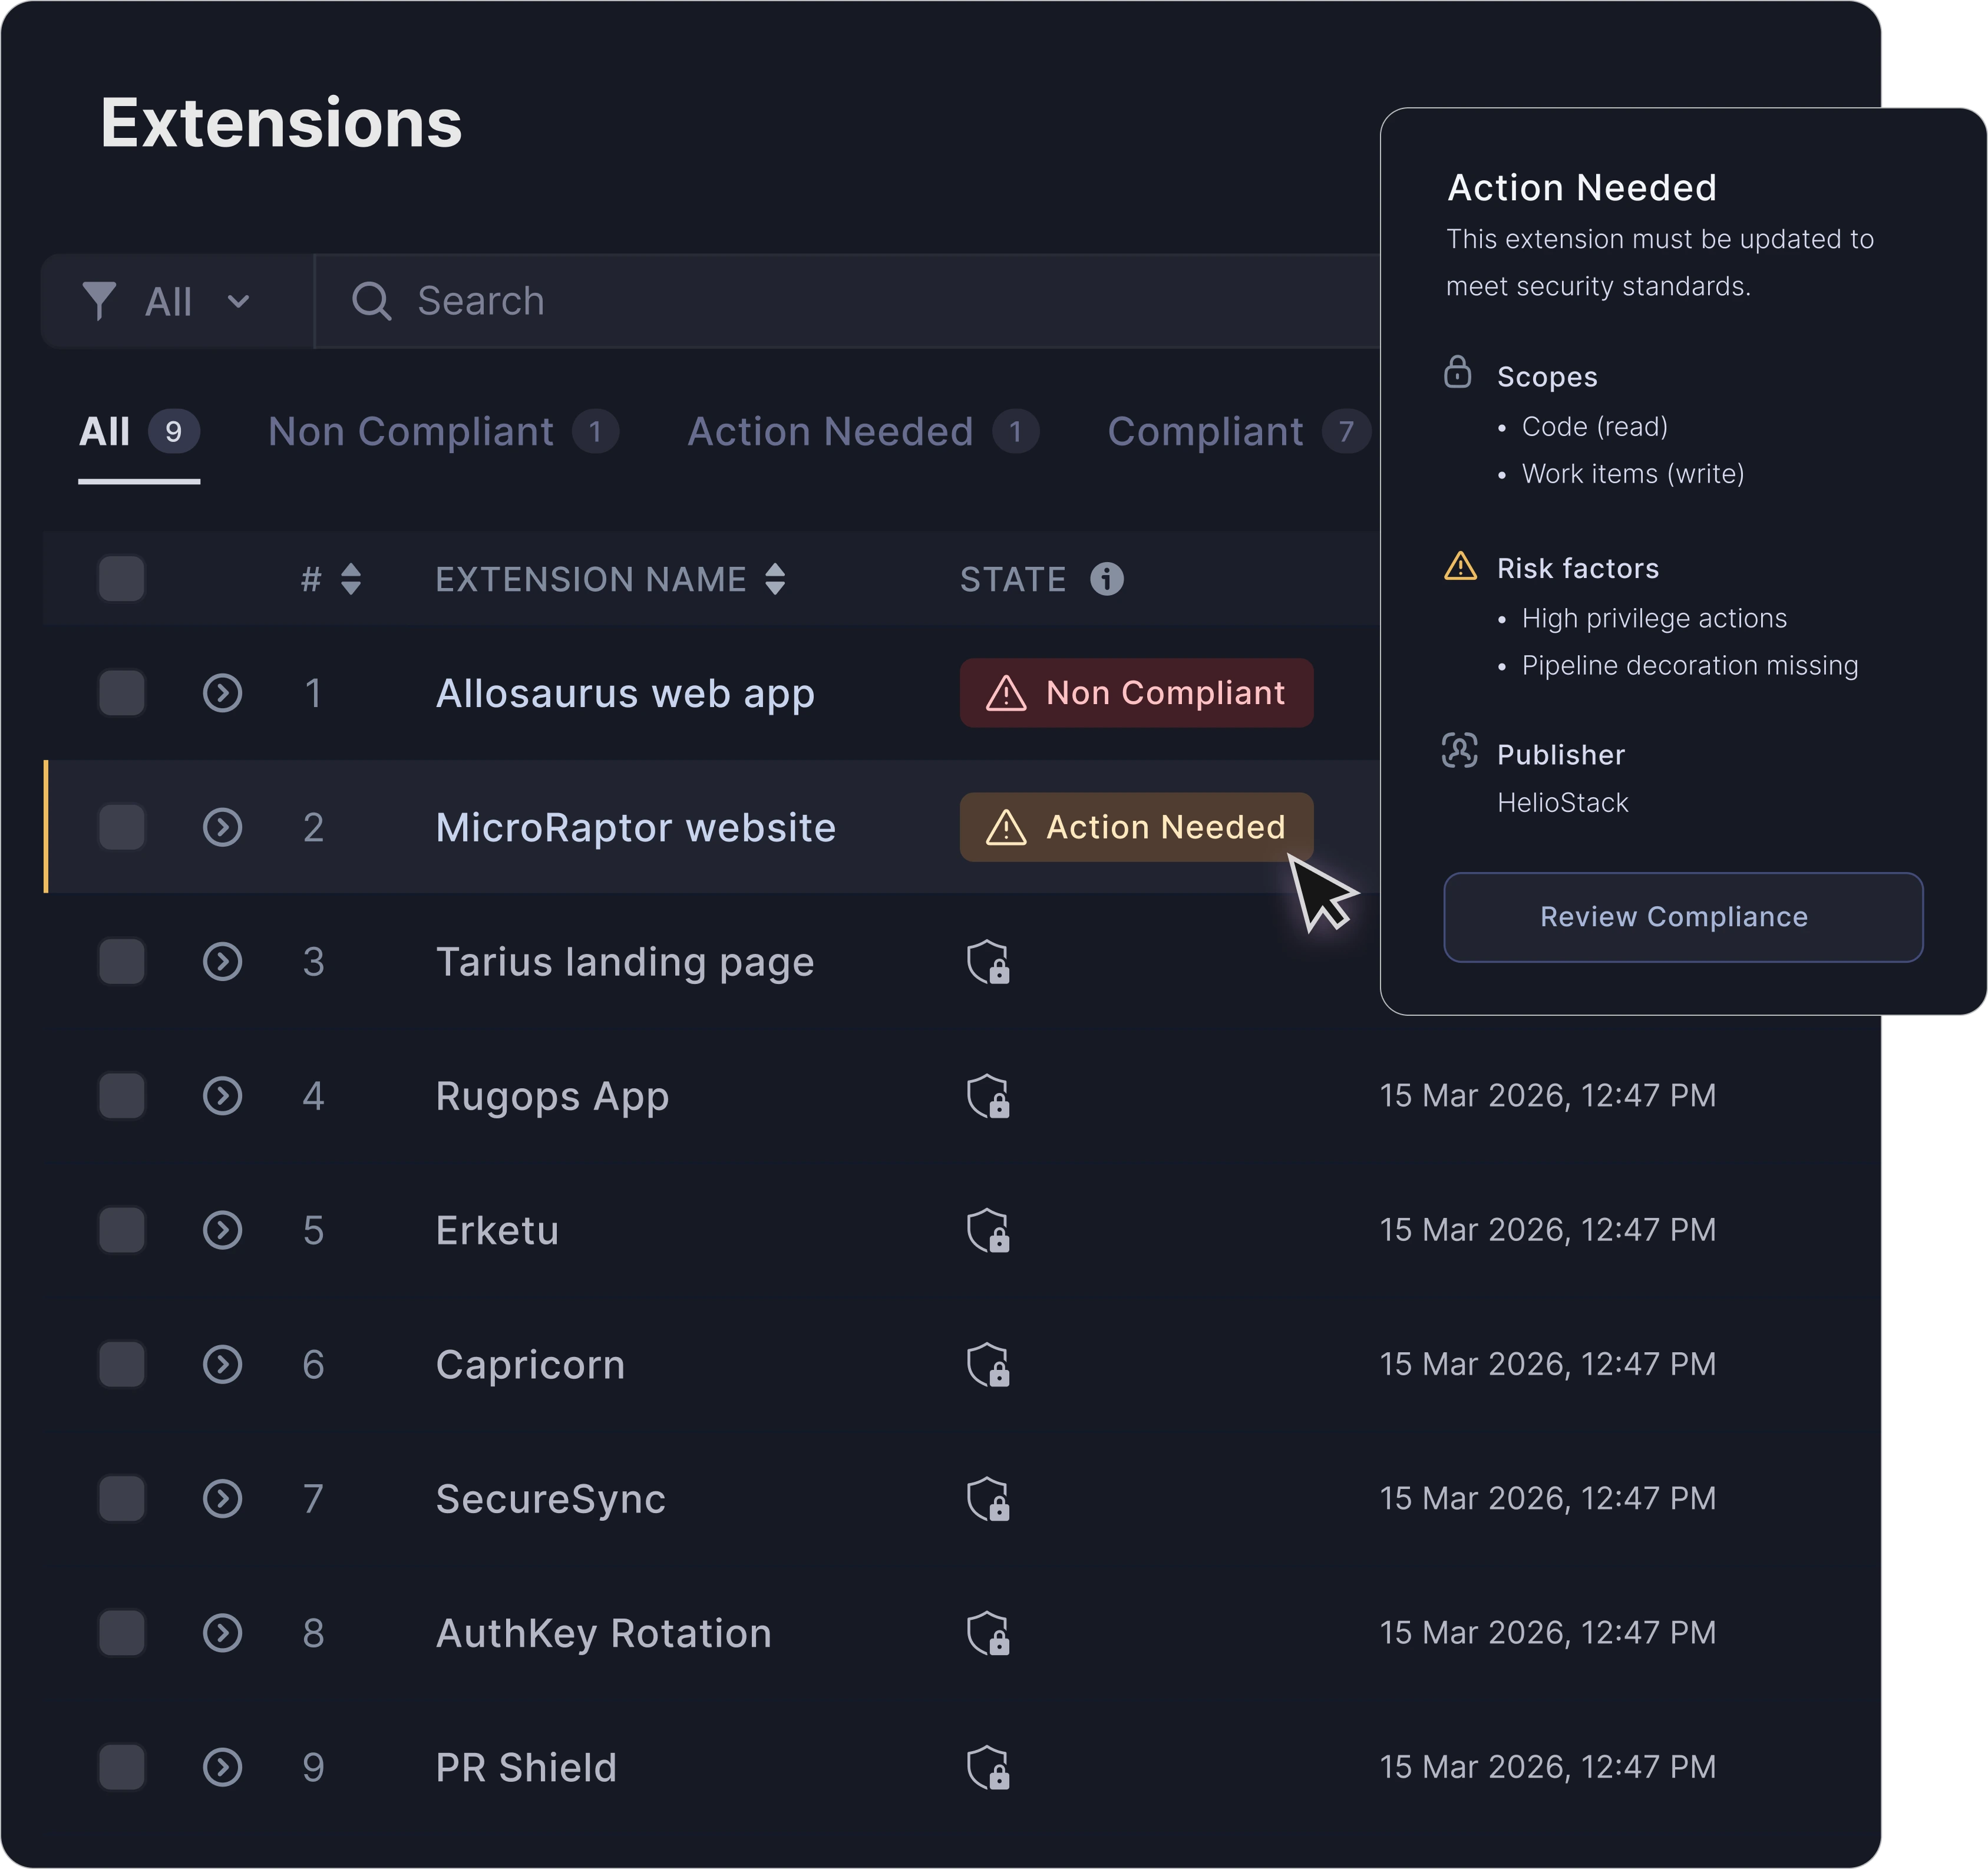The width and height of the screenshot is (1988, 1869).
Task: Check the checkbox for PR Shield
Action: pos(122,1767)
